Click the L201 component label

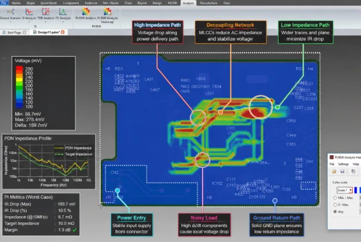309,108
